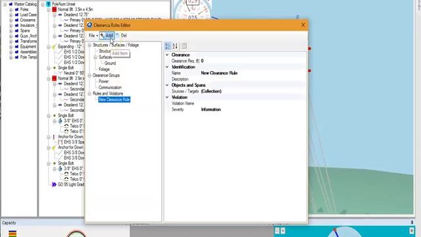
Task: Select the Rules and Violations item
Action: (x=108, y=93)
